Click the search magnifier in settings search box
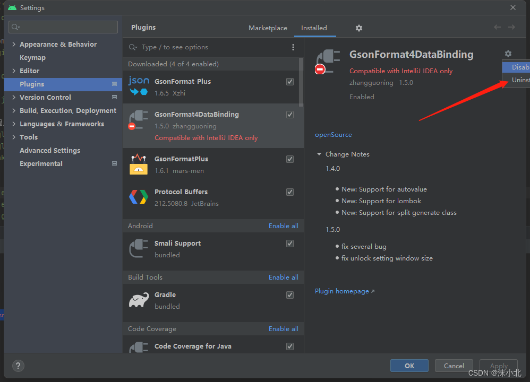The height and width of the screenshot is (382, 530). 15,27
